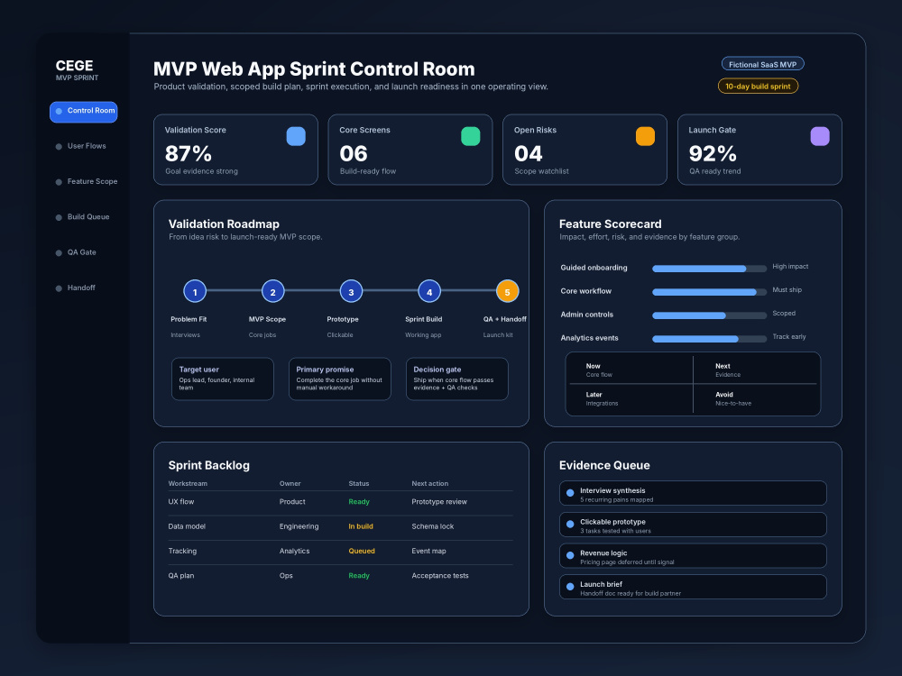Open the Primary promise card

339,379
